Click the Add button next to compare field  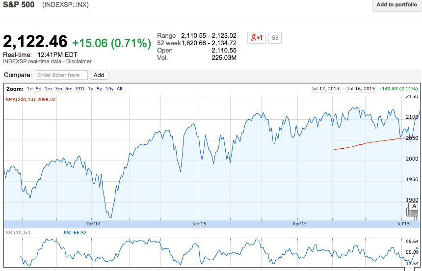point(99,75)
